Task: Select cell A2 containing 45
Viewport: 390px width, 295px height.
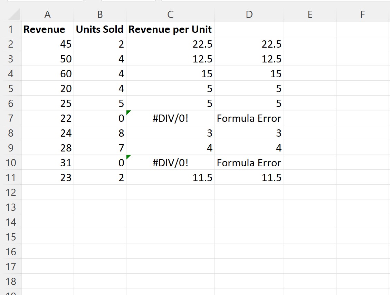Action: (48, 44)
